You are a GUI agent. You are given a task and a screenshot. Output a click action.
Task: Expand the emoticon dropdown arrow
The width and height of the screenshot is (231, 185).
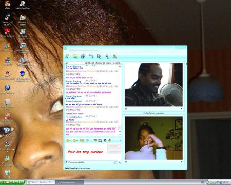(70, 141)
